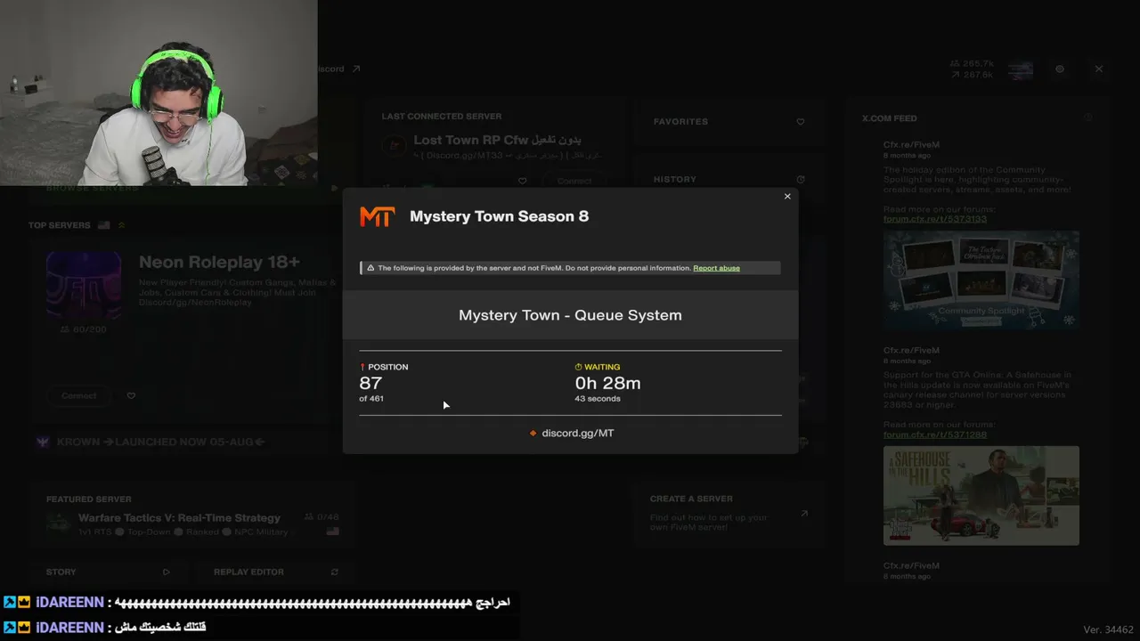Open the launcher settings gear icon
1140x641 pixels.
click(1060, 69)
